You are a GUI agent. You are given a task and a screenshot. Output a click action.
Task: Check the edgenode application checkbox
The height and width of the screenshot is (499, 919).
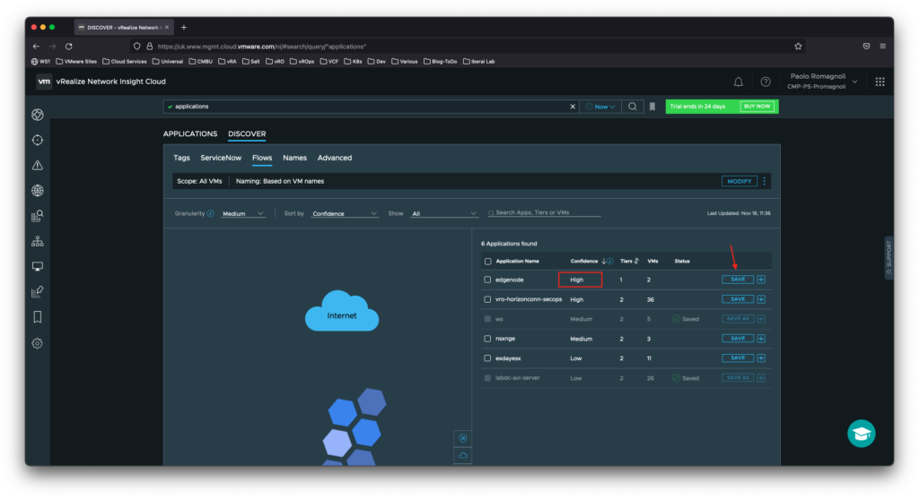coord(487,280)
